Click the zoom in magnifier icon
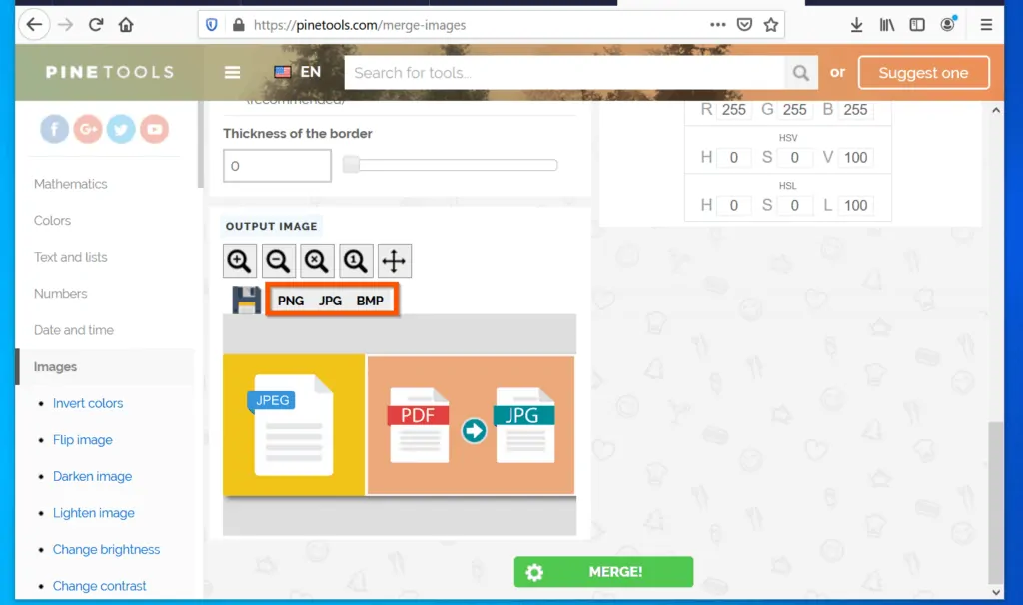This screenshot has height=605, width=1023. tap(239, 262)
